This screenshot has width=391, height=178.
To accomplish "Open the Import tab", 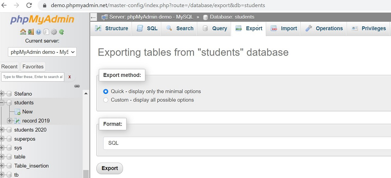I will point(284,28).
